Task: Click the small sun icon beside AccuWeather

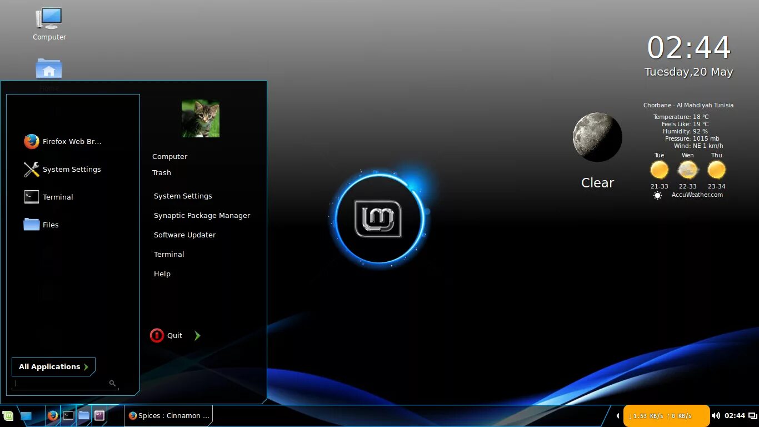Action: pyautogui.click(x=658, y=196)
